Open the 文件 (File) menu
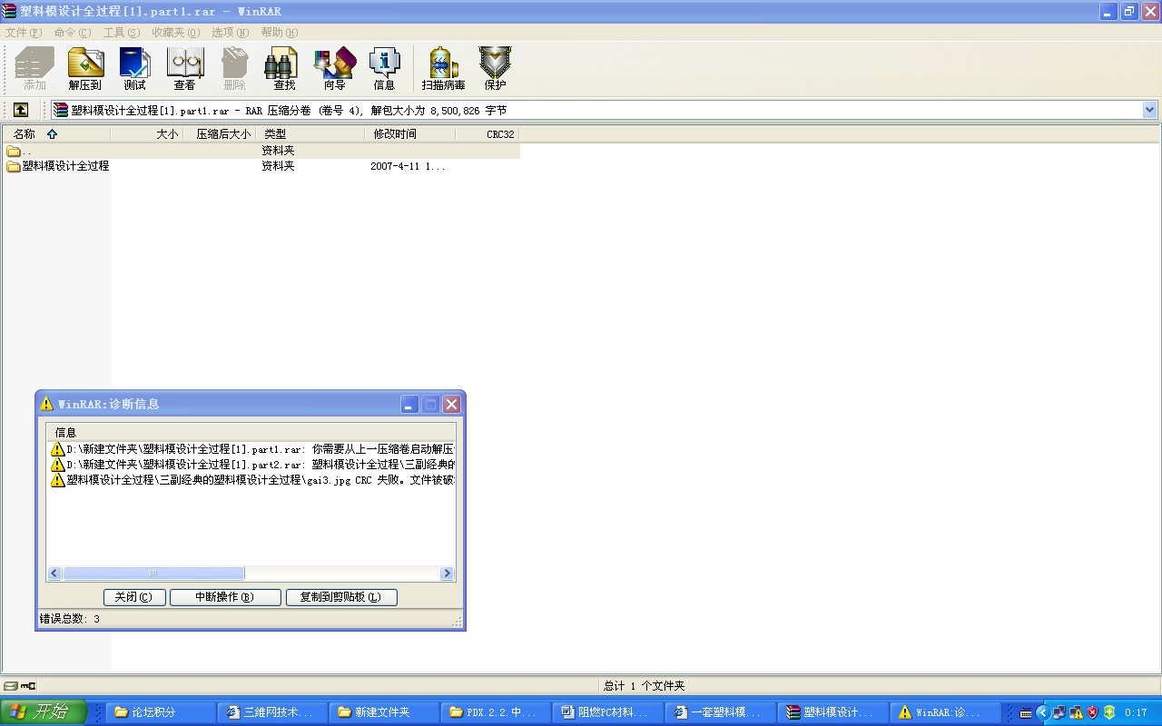The width and height of the screenshot is (1162, 726). click(x=24, y=33)
